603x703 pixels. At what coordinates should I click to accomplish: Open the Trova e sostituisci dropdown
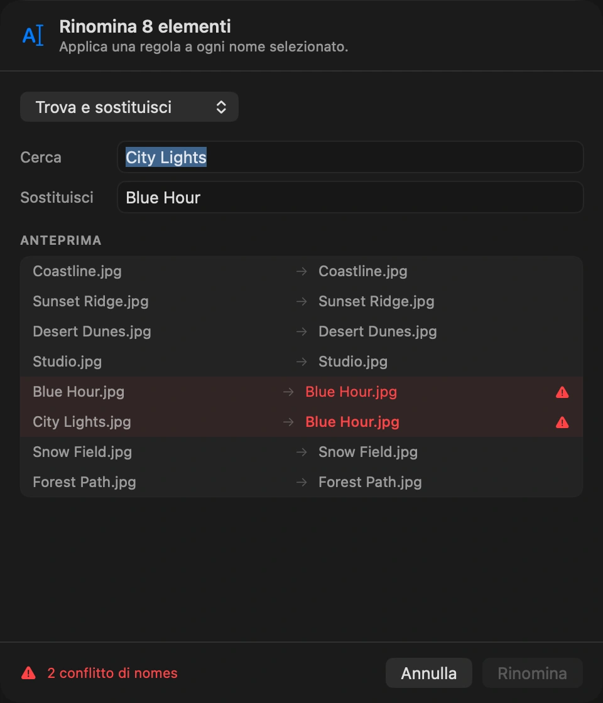coord(129,107)
